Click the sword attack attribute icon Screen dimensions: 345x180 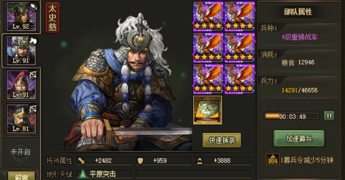pos(82,161)
